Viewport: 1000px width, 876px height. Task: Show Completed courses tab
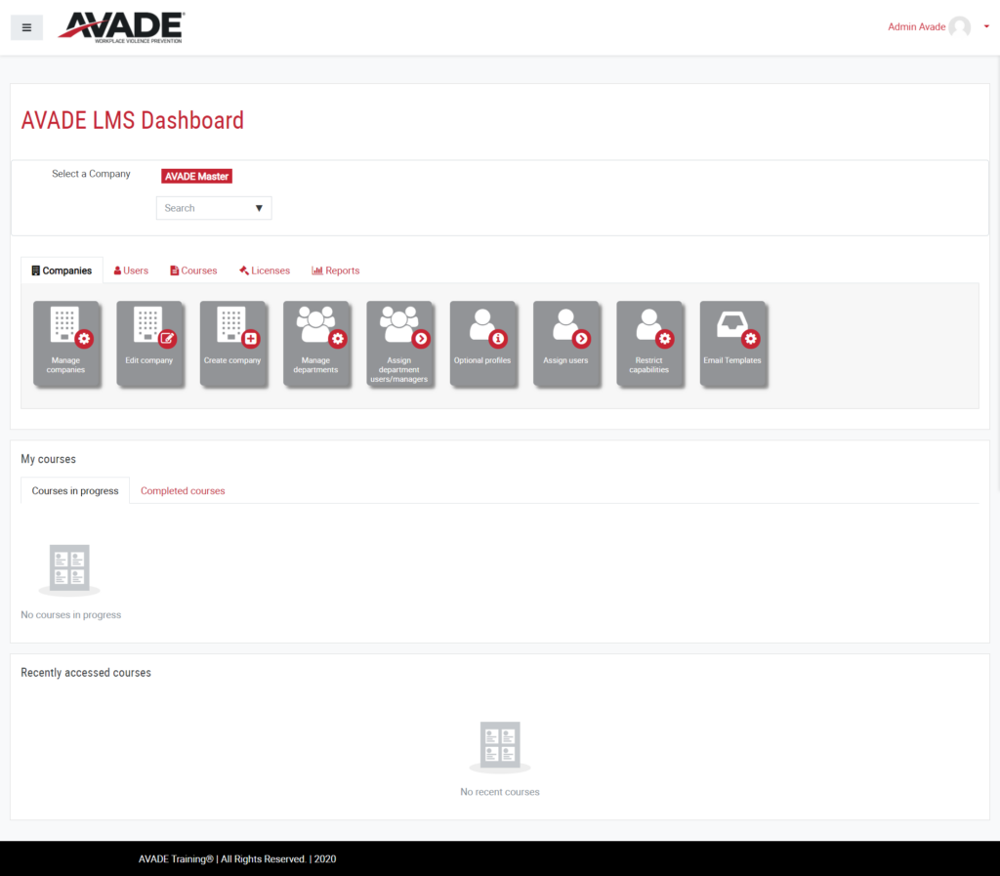(x=183, y=491)
